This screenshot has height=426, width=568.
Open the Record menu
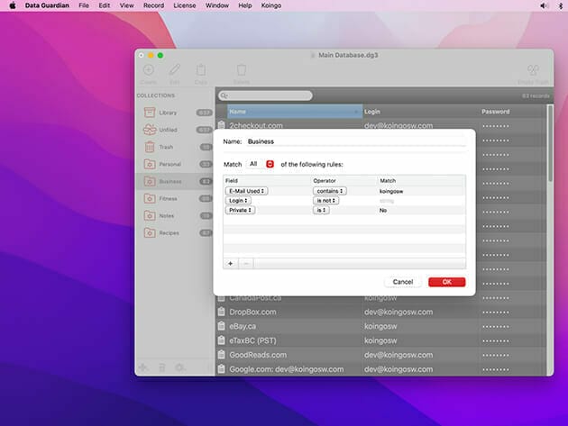click(153, 5)
